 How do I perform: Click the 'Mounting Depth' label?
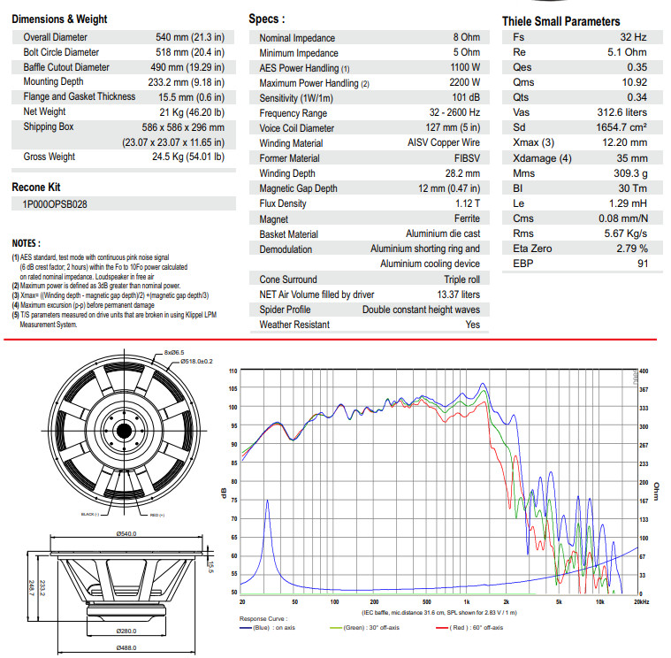[x=54, y=81]
